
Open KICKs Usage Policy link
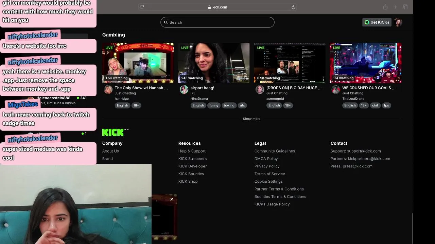point(272,204)
